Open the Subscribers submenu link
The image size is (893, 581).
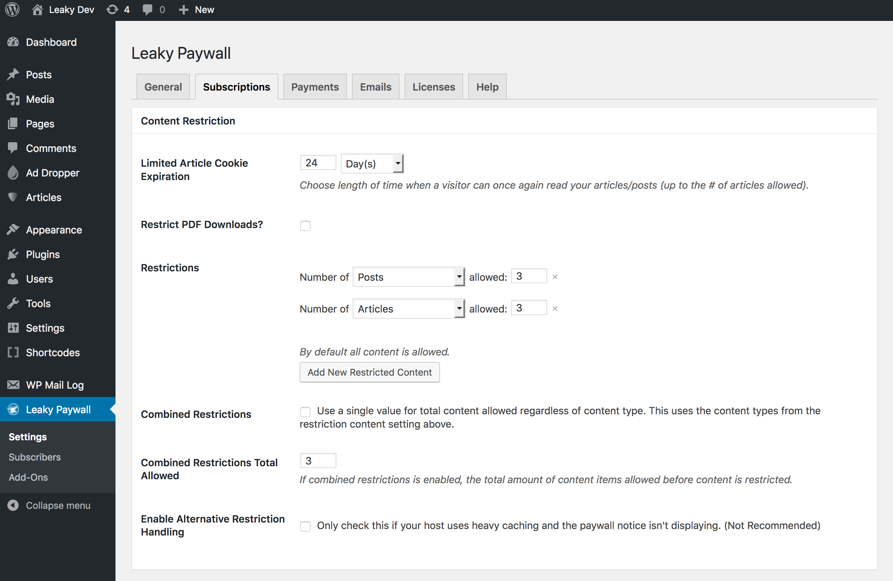coord(35,457)
